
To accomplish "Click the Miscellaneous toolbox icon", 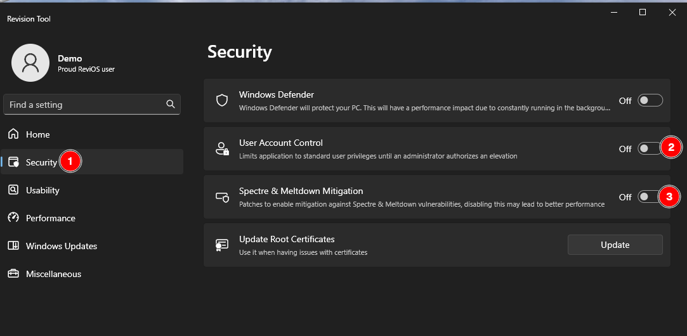I will [x=13, y=274].
